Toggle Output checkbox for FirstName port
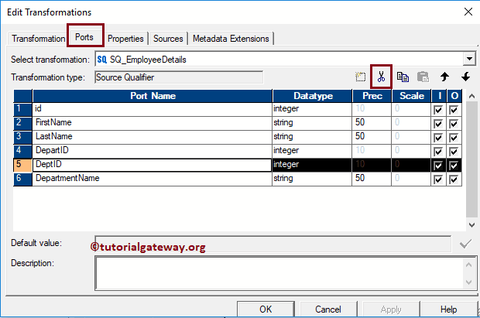 (x=454, y=124)
